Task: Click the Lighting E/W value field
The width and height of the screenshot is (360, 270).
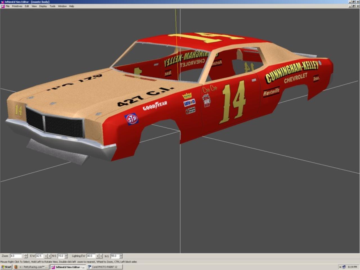Action: [91, 256]
